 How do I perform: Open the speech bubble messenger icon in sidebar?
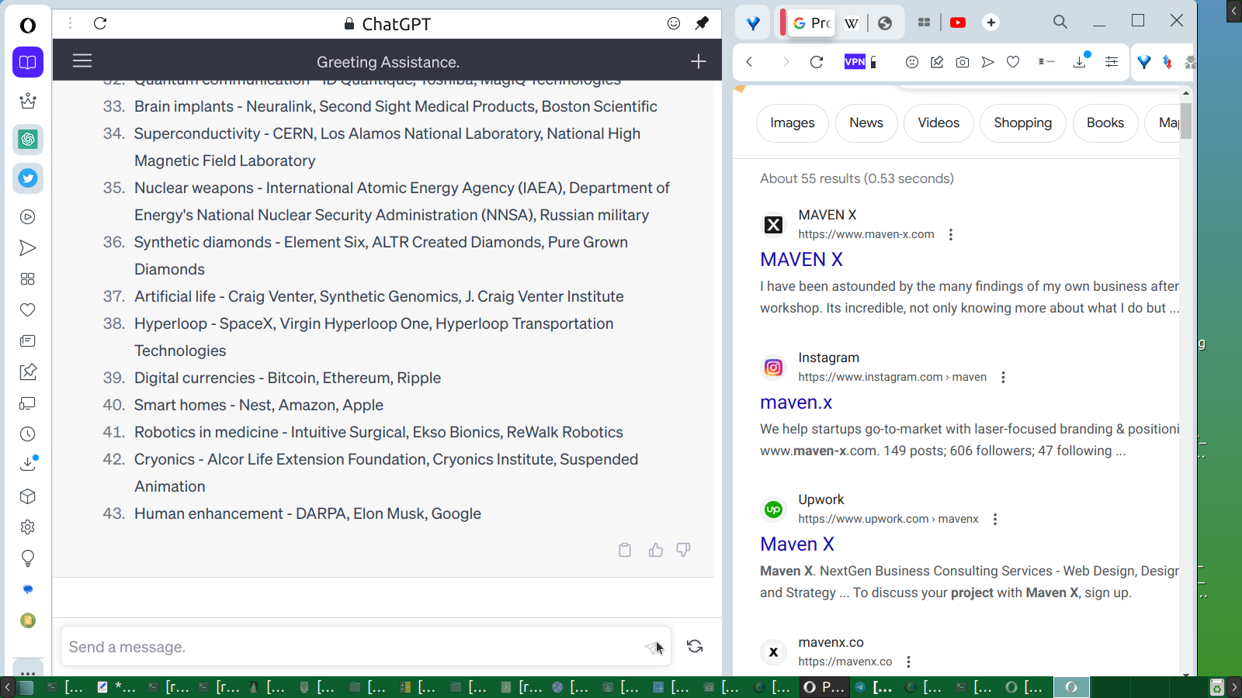tap(28, 589)
